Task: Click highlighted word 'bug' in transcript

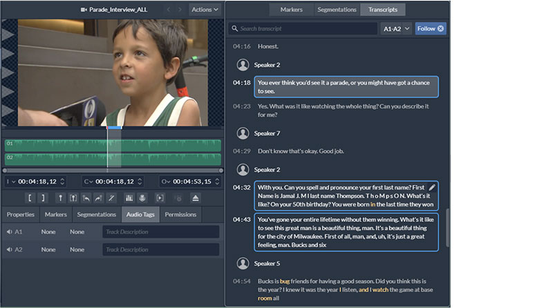Action: coord(285,281)
